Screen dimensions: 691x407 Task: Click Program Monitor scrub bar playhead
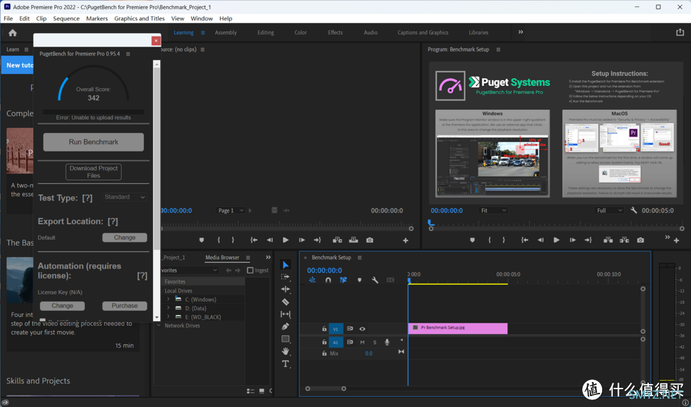pyautogui.click(x=431, y=224)
